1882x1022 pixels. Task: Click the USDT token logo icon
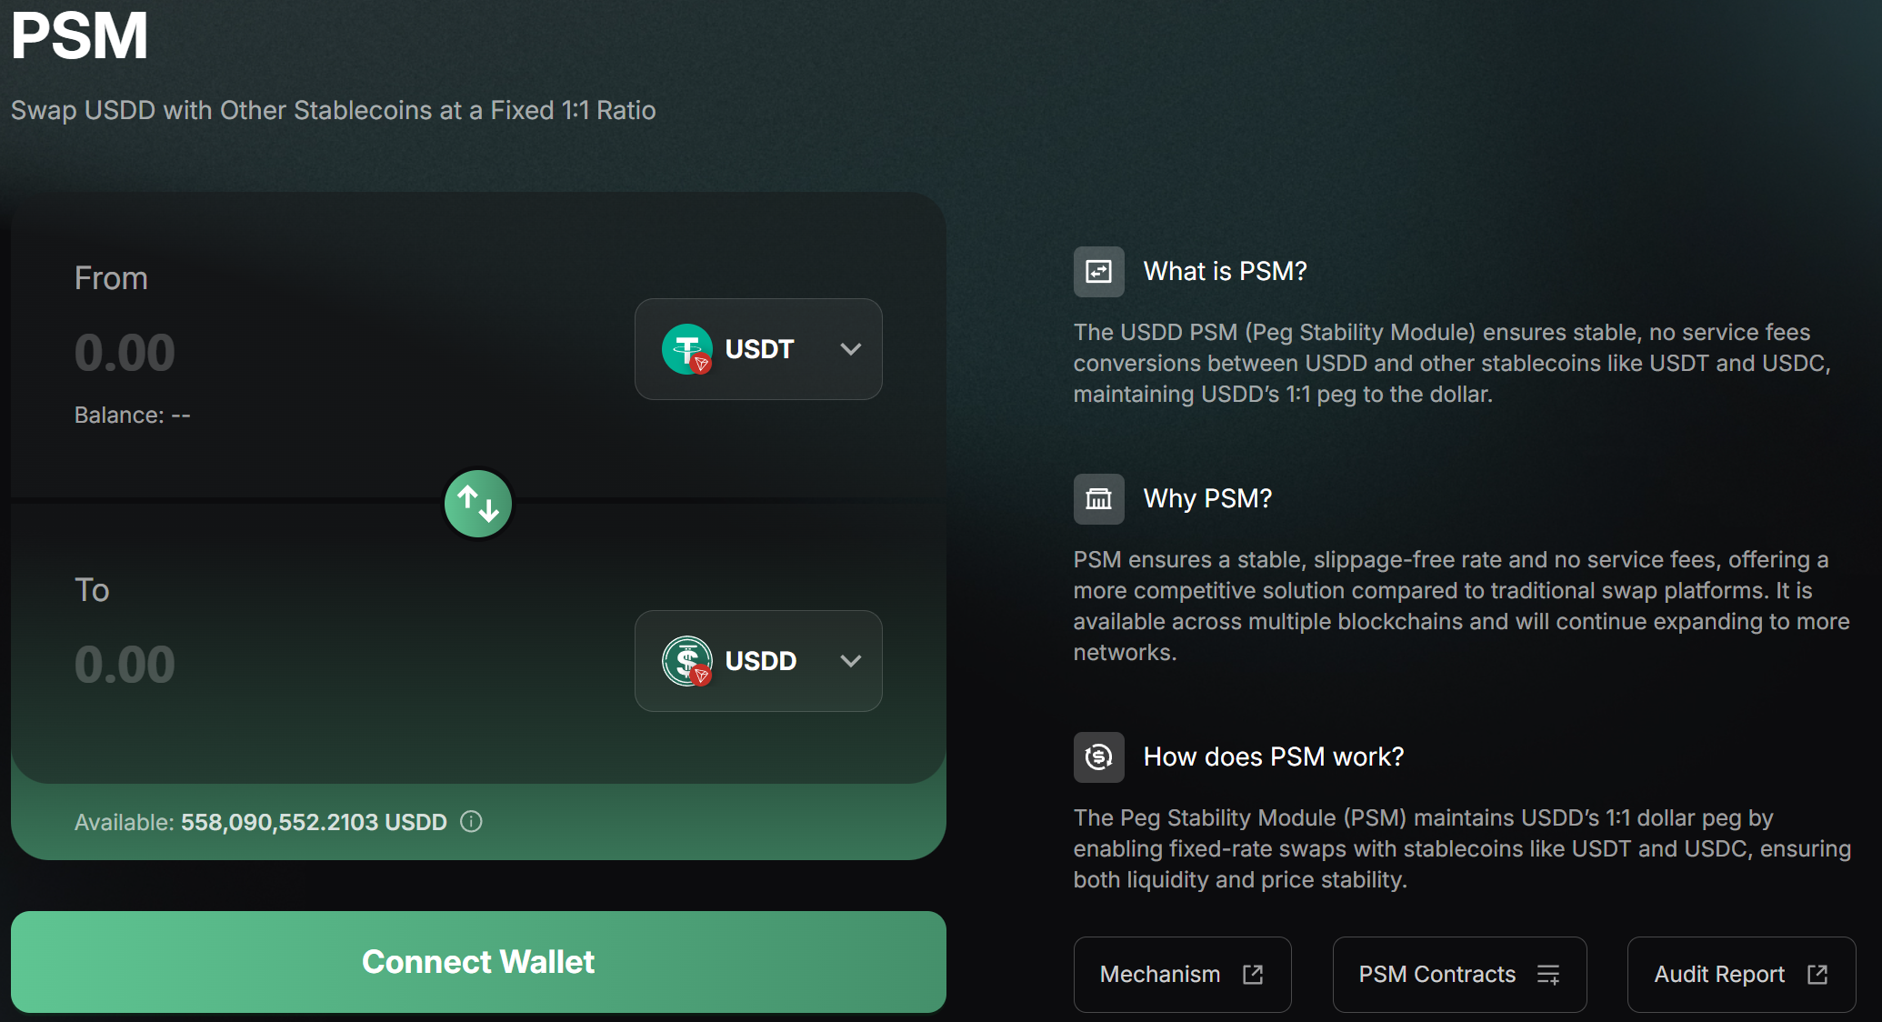[686, 349]
